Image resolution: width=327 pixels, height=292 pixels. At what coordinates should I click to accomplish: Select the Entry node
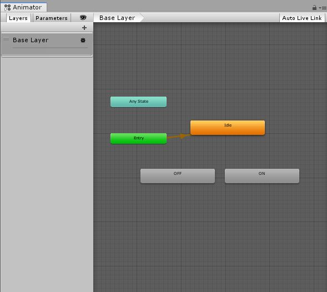(138, 138)
